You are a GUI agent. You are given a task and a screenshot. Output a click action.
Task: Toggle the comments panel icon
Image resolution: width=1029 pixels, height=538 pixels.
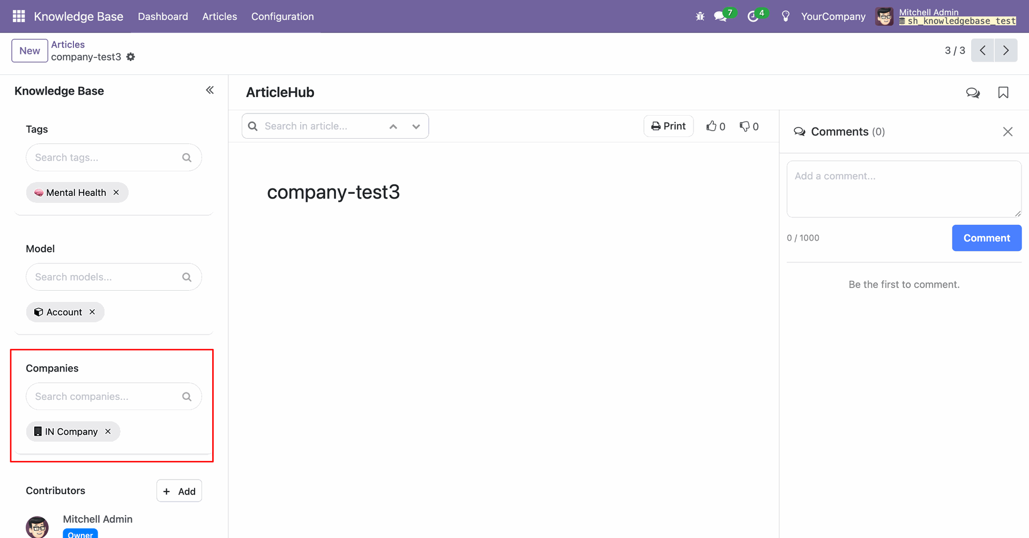pos(973,93)
